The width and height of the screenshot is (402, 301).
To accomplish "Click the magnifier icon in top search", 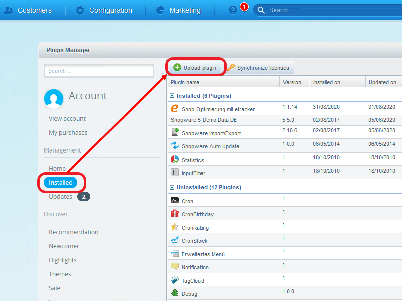I will coord(261,10).
